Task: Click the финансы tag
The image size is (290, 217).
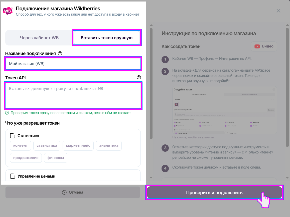Action: 56,158
